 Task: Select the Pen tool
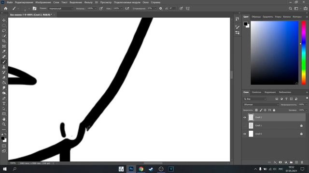tap(4, 98)
